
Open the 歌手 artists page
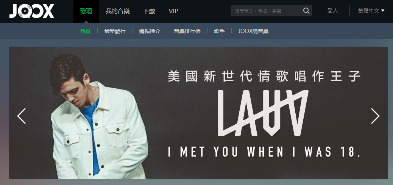click(219, 31)
